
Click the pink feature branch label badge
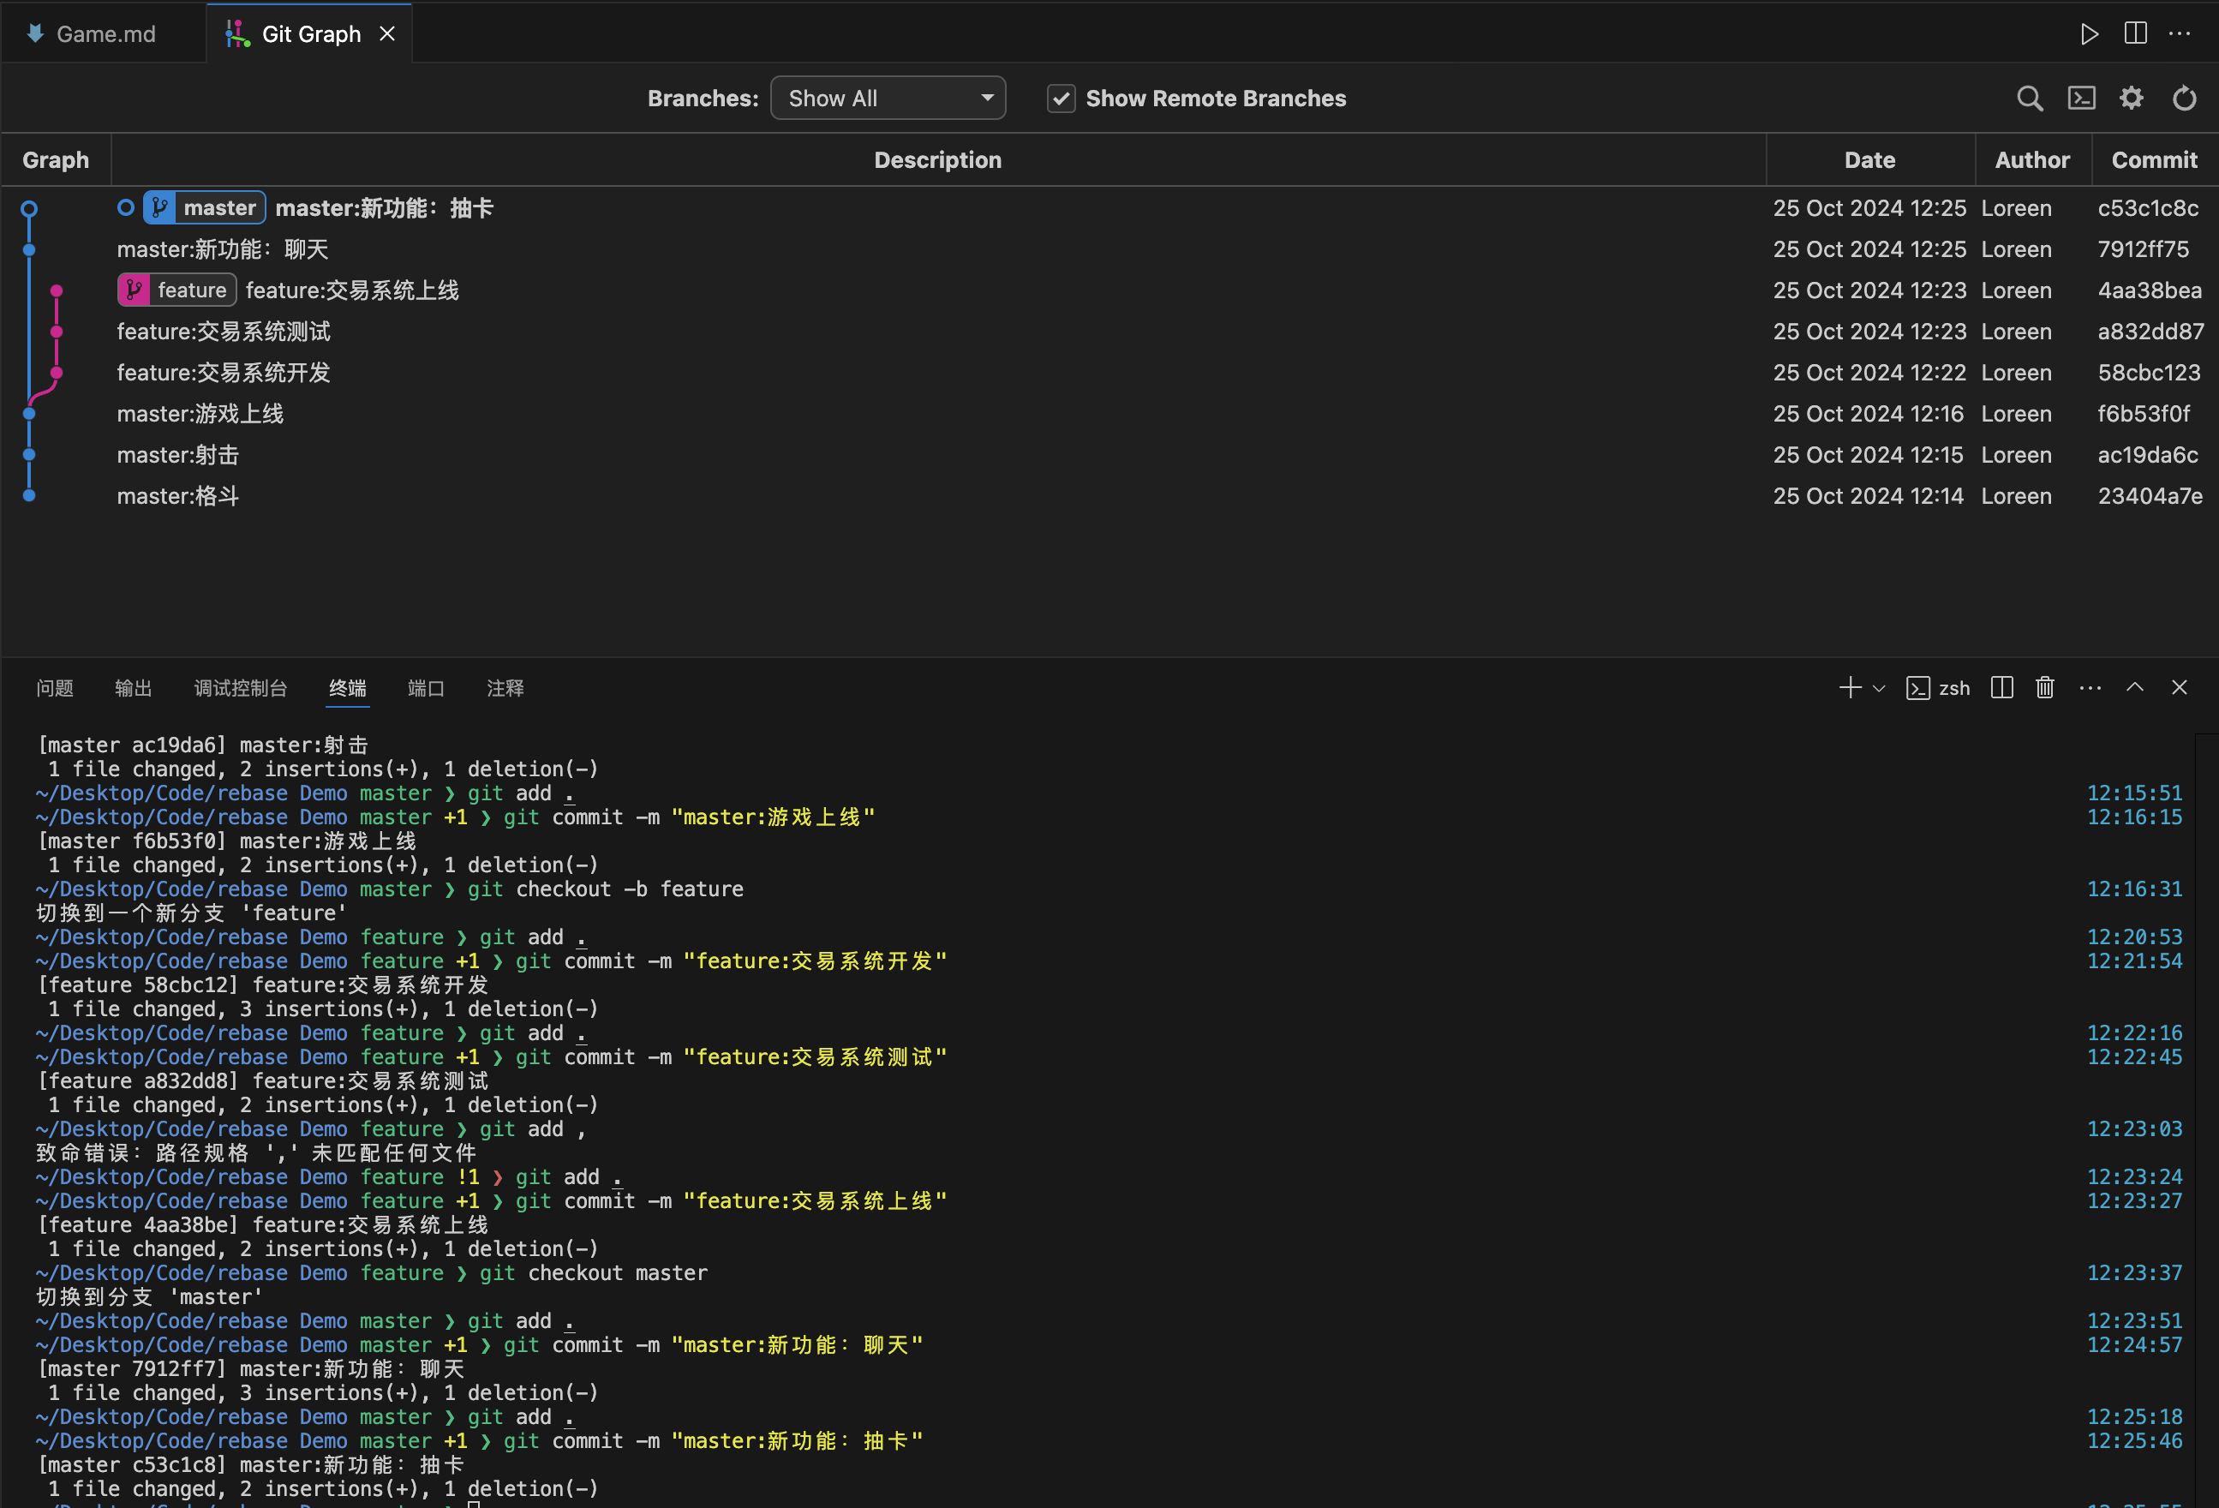tap(176, 290)
